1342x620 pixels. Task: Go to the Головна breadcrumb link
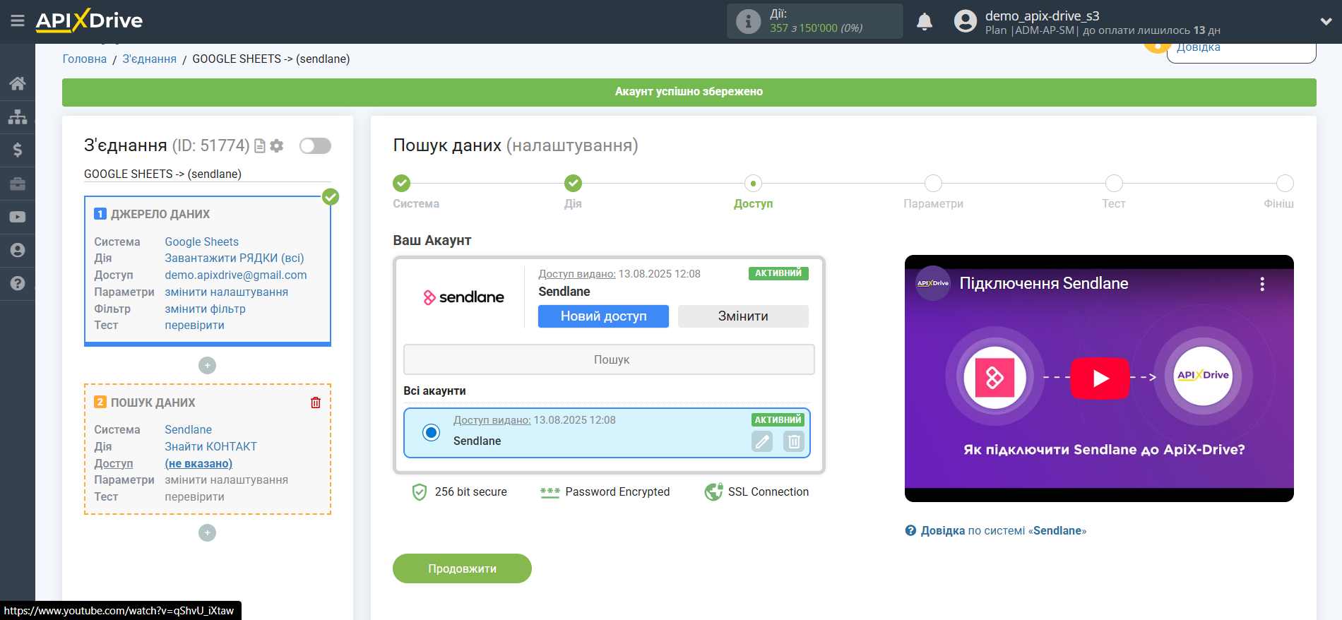coord(85,59)
